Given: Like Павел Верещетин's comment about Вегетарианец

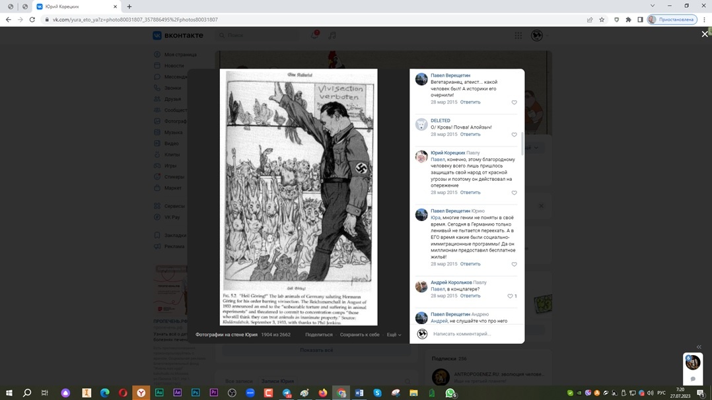Looking at the screenshot, I should (514, 102).
